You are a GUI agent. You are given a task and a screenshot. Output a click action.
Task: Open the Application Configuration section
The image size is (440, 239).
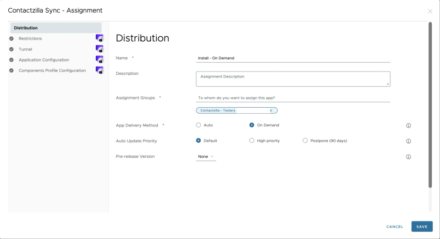click(44, 60)
